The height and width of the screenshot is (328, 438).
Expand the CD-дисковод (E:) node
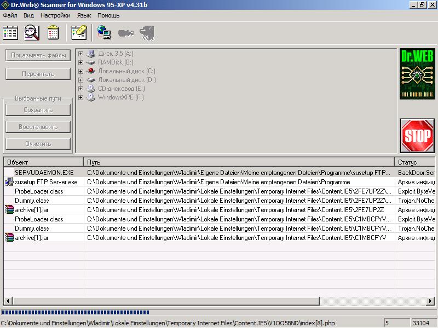tap(80, 89)
